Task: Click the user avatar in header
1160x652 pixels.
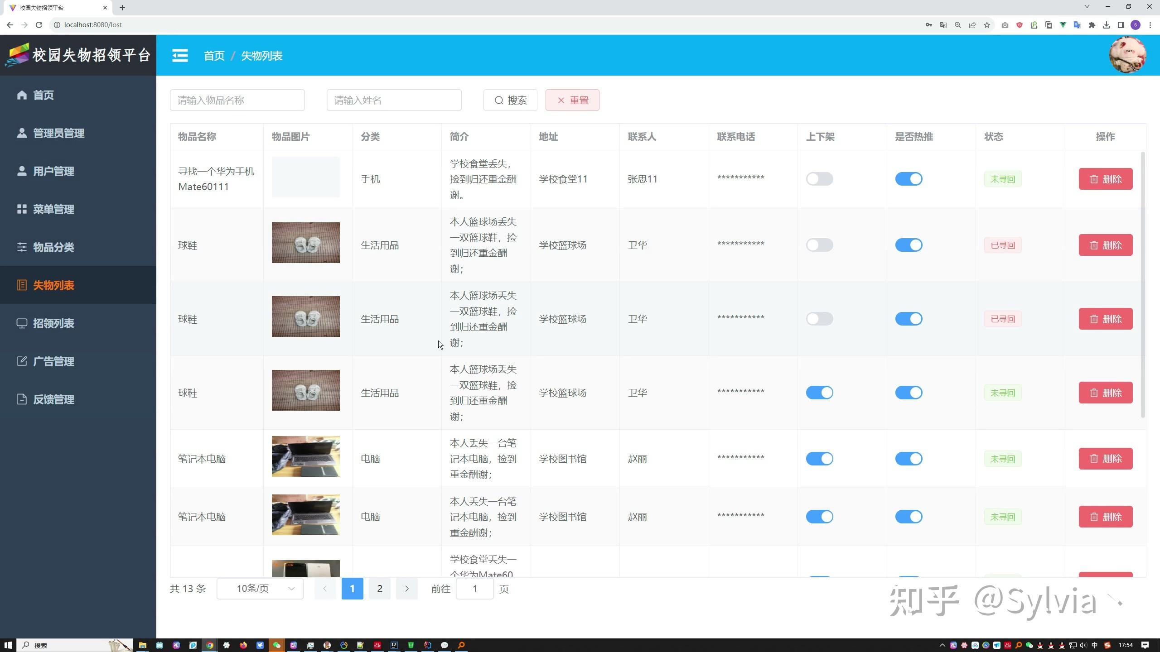Action: 1127,55
